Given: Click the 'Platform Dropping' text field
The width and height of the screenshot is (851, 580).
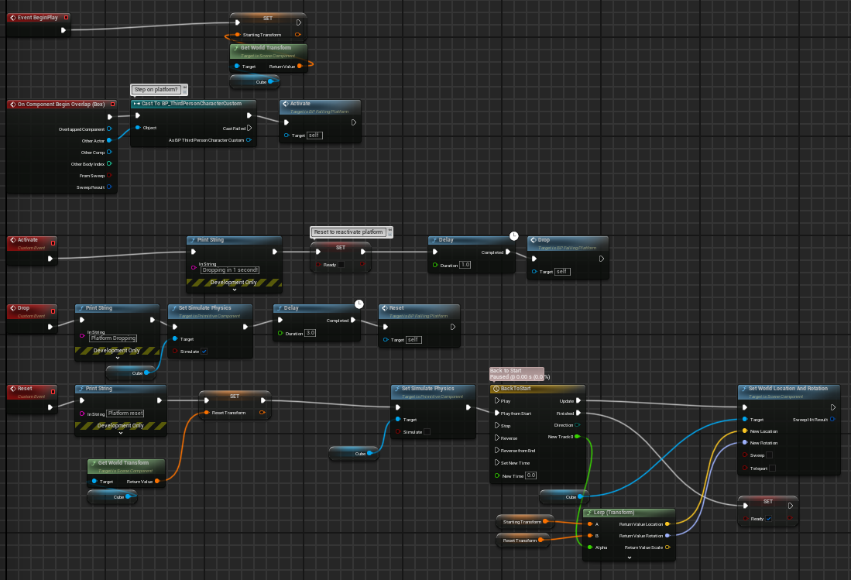Looking at the screenshot, I should click(113, 338).
